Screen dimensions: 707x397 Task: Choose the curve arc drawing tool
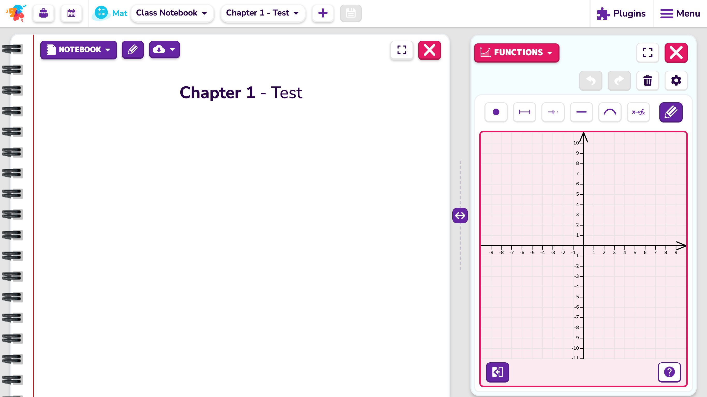pyautogui.click(x=610, y=112)
